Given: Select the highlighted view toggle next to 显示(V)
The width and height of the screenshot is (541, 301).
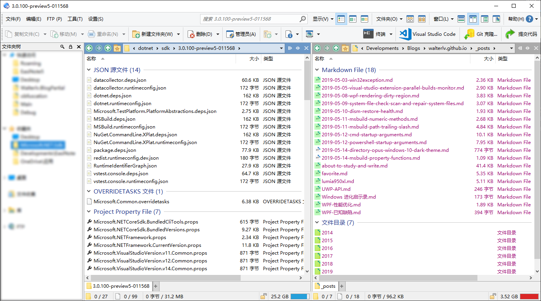Looking at the screenshot, I should (x=341, y=19).
